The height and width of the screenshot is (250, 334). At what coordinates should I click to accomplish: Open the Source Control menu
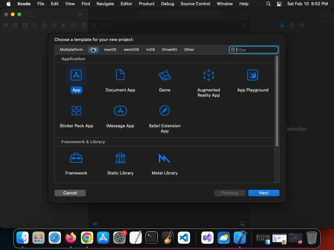[195, 4]
